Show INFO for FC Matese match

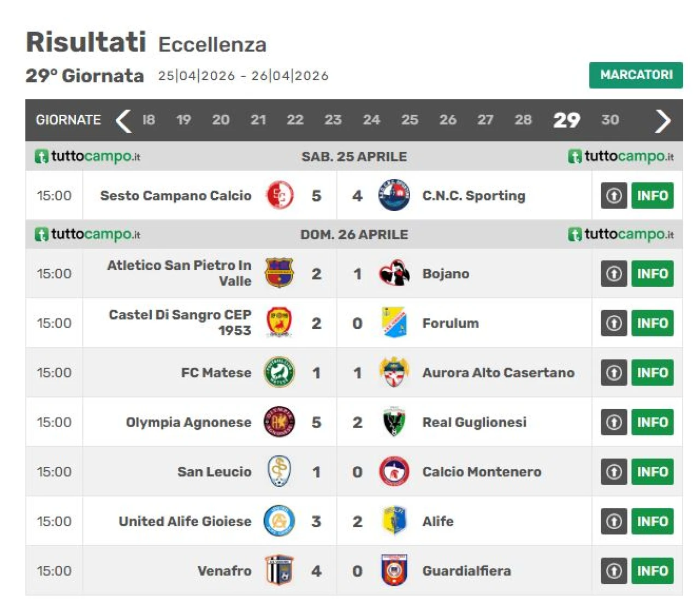652,372
